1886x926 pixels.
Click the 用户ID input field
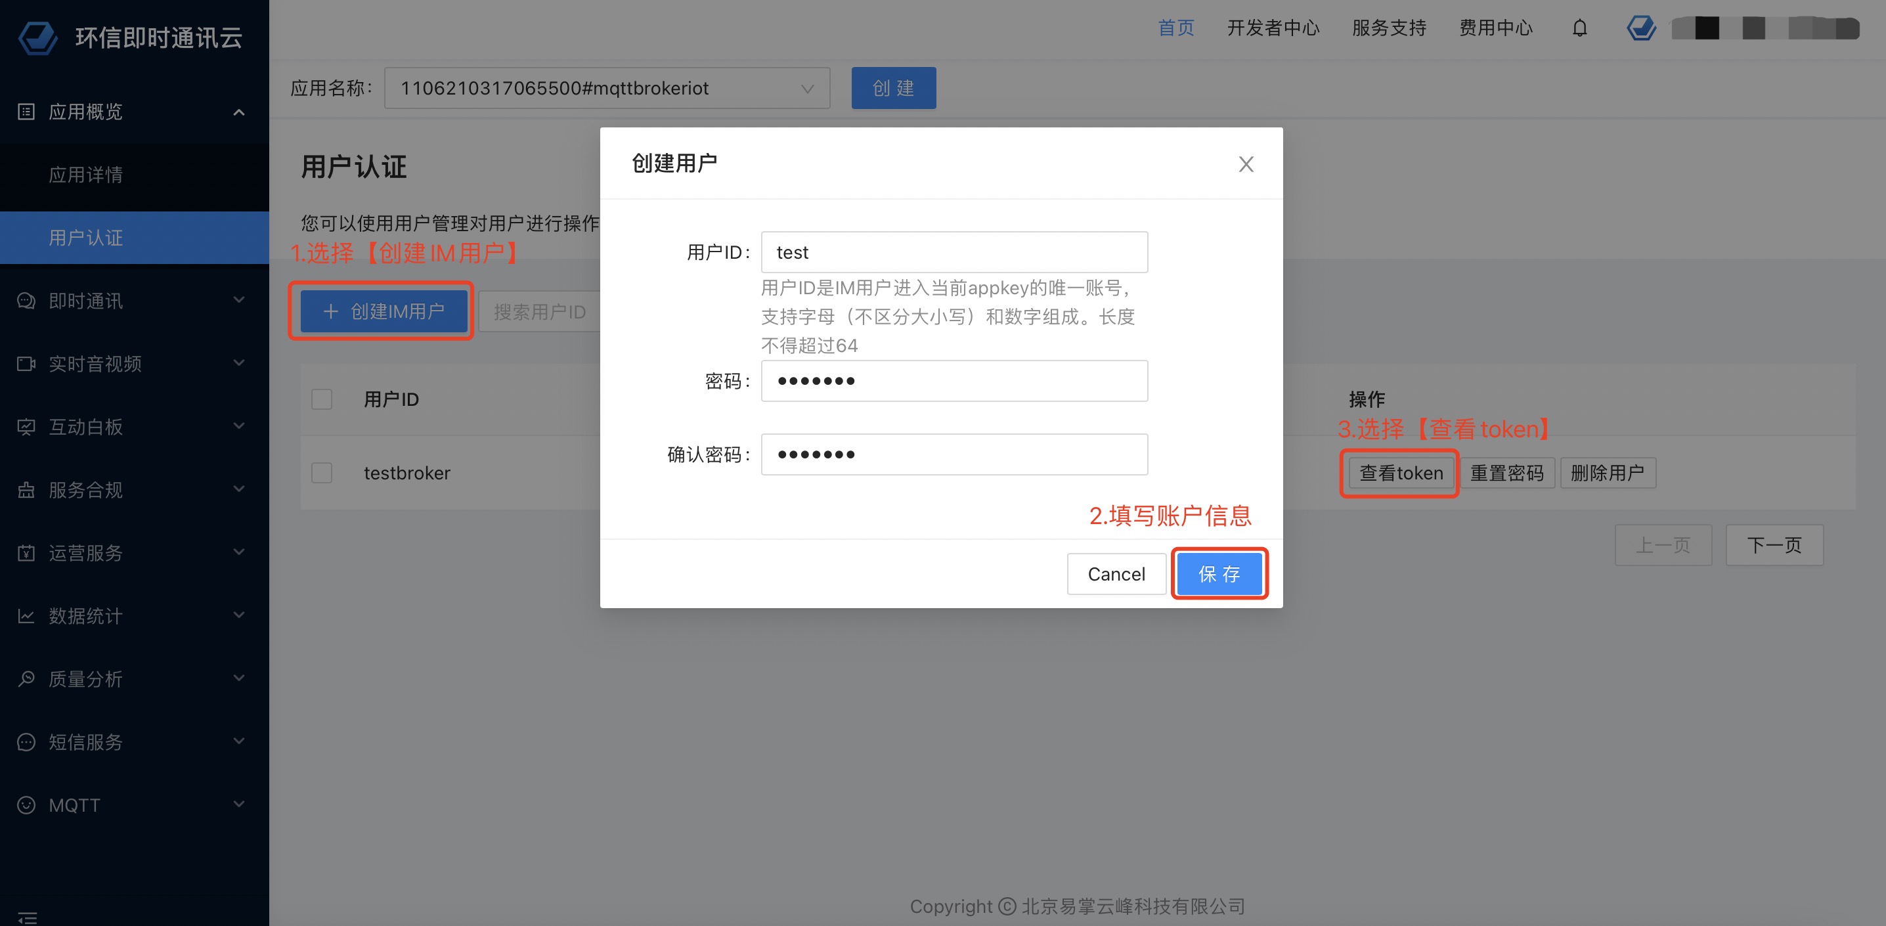tap(954, 253)
